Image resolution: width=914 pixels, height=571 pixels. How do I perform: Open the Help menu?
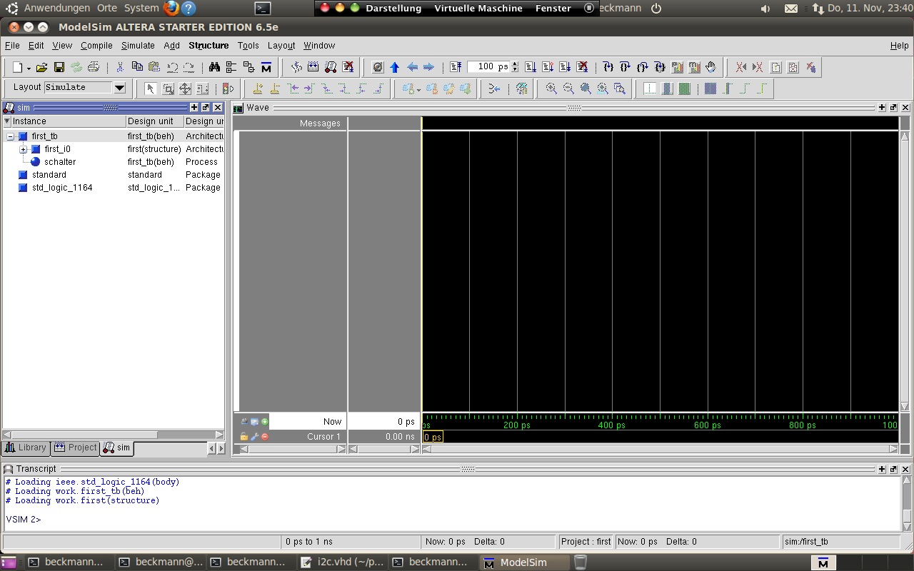[x=900, y=45]
